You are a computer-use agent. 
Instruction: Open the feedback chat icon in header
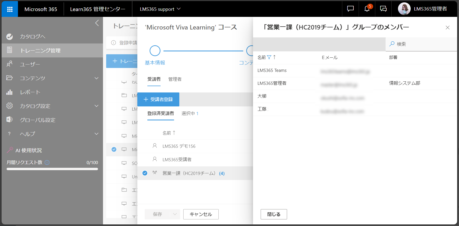[x=350, y=9]
